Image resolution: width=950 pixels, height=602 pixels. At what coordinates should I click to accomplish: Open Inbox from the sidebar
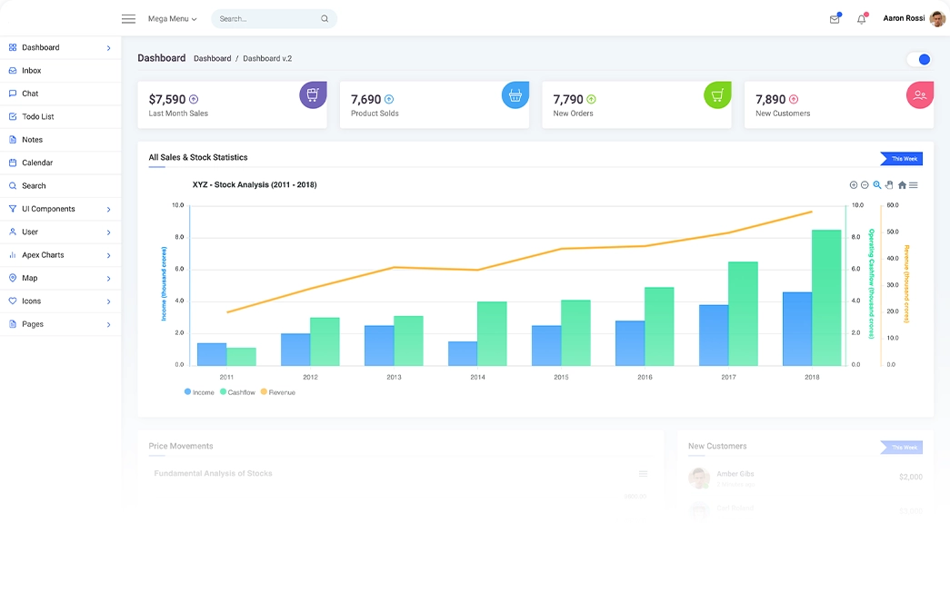coord(61,71)
